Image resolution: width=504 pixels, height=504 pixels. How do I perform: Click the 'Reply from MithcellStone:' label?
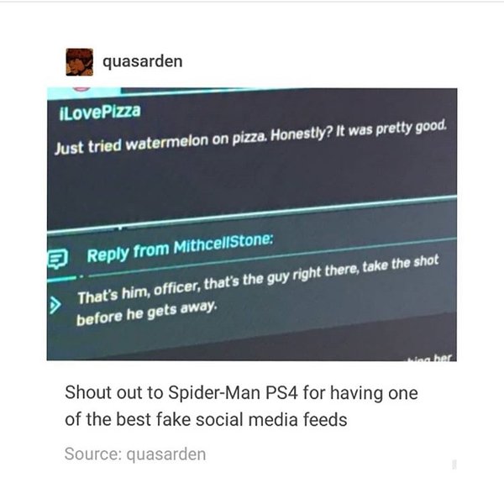181,247
